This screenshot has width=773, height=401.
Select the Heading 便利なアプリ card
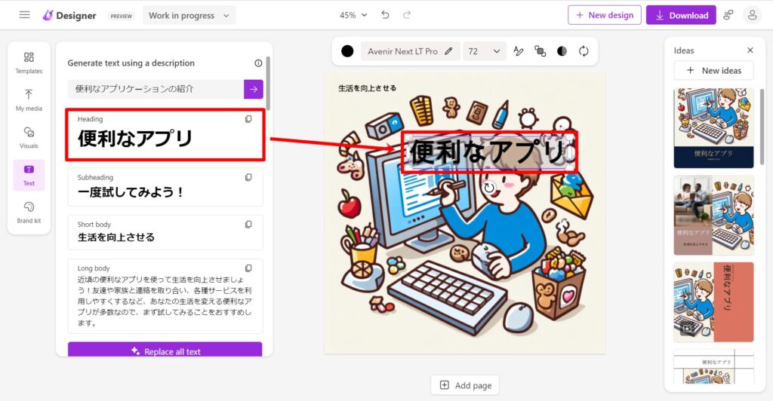coord(165,135)
